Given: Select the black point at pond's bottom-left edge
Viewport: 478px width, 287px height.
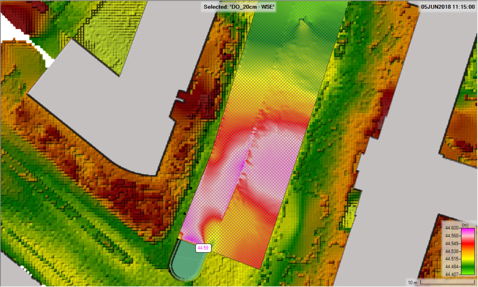Looking at the screenshot, I should (x=170, y=271).
